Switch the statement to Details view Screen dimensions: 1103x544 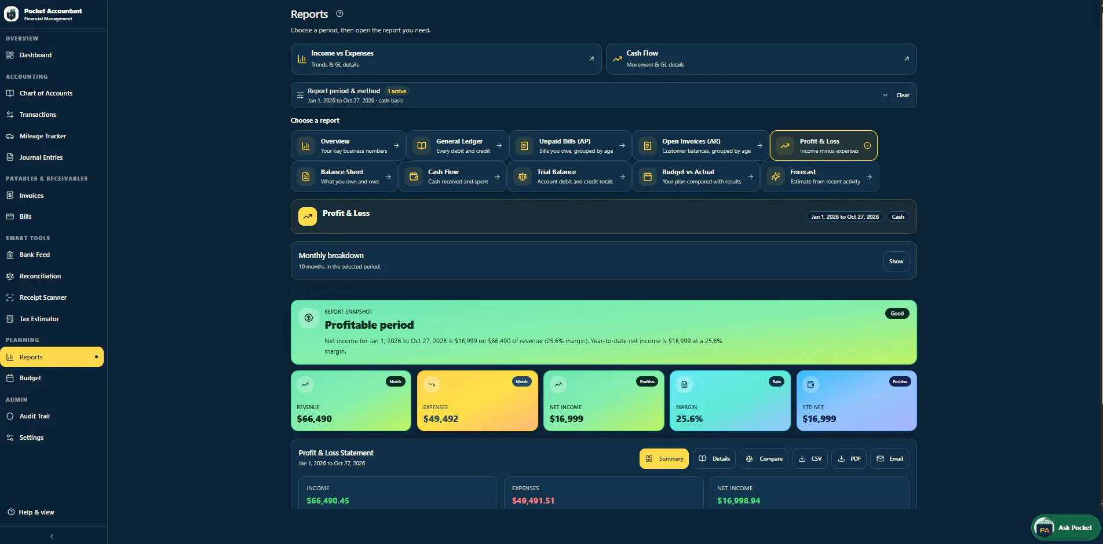[714, 459]
